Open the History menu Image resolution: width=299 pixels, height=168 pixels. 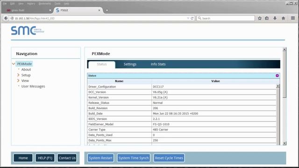(31, 4)
